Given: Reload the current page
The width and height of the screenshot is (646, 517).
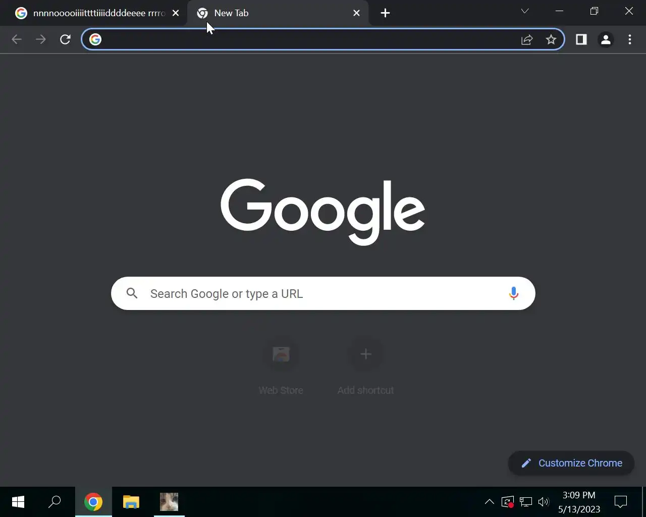Looking at the screenshot, I should (x=65, y=39).
